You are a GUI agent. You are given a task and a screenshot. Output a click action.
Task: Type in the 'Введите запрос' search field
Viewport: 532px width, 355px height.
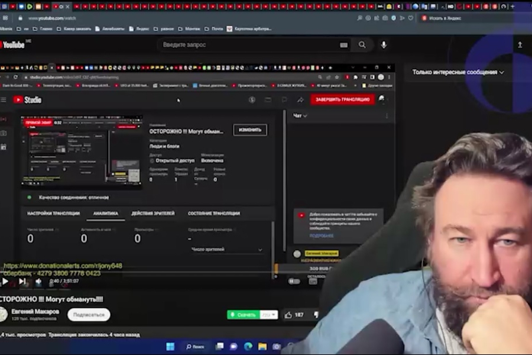[248, 45]
